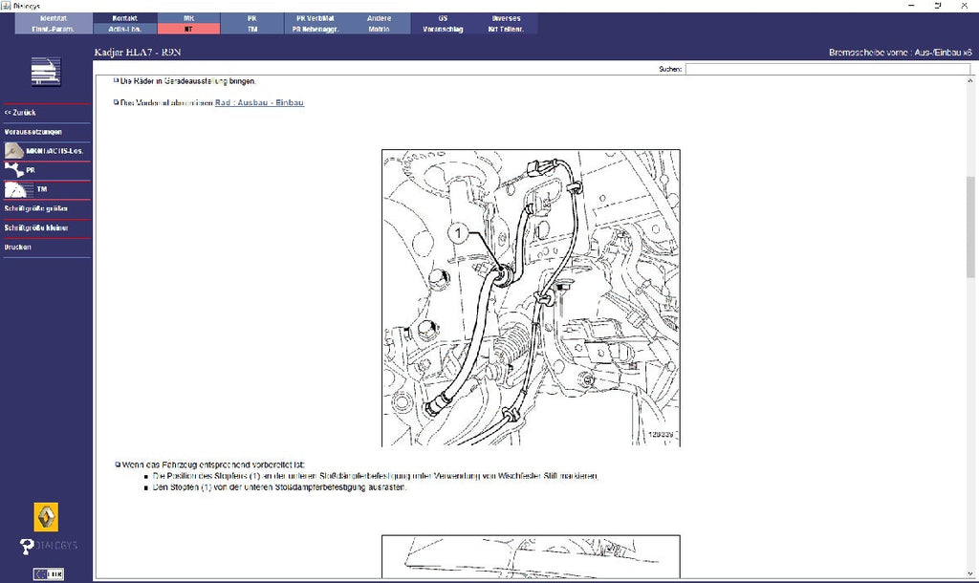The width and height of the screenshot is (979, 583).
Task: Switch to the Kontakt tab
Action: tap(125, 18)
